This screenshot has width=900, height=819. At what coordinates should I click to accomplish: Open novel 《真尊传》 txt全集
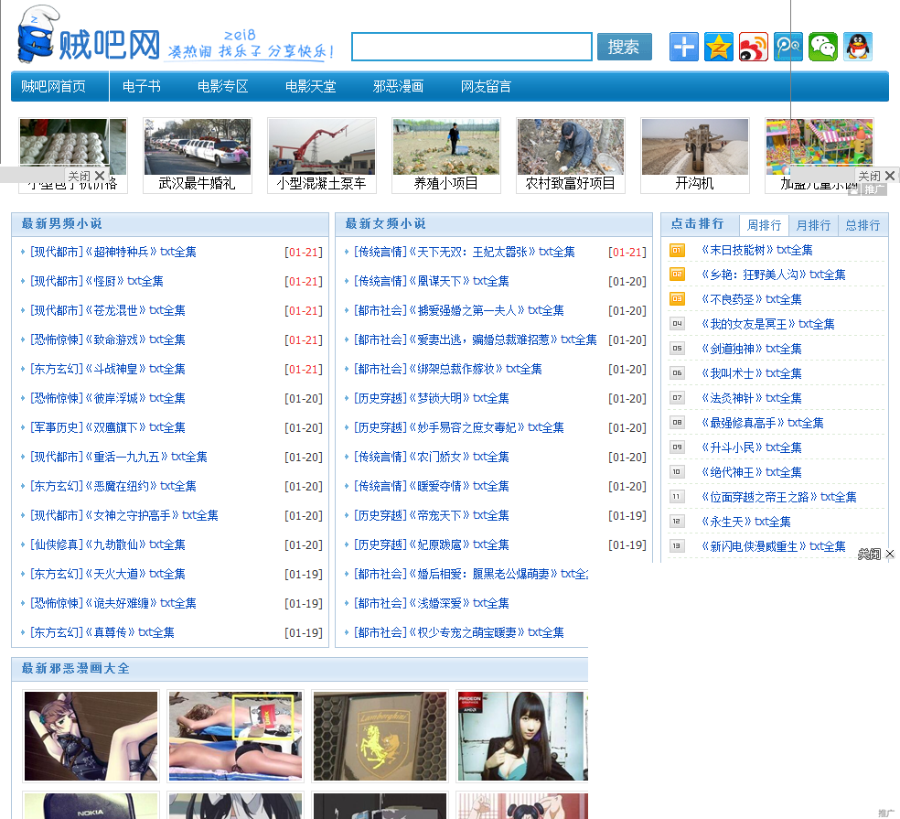[130, 633]
